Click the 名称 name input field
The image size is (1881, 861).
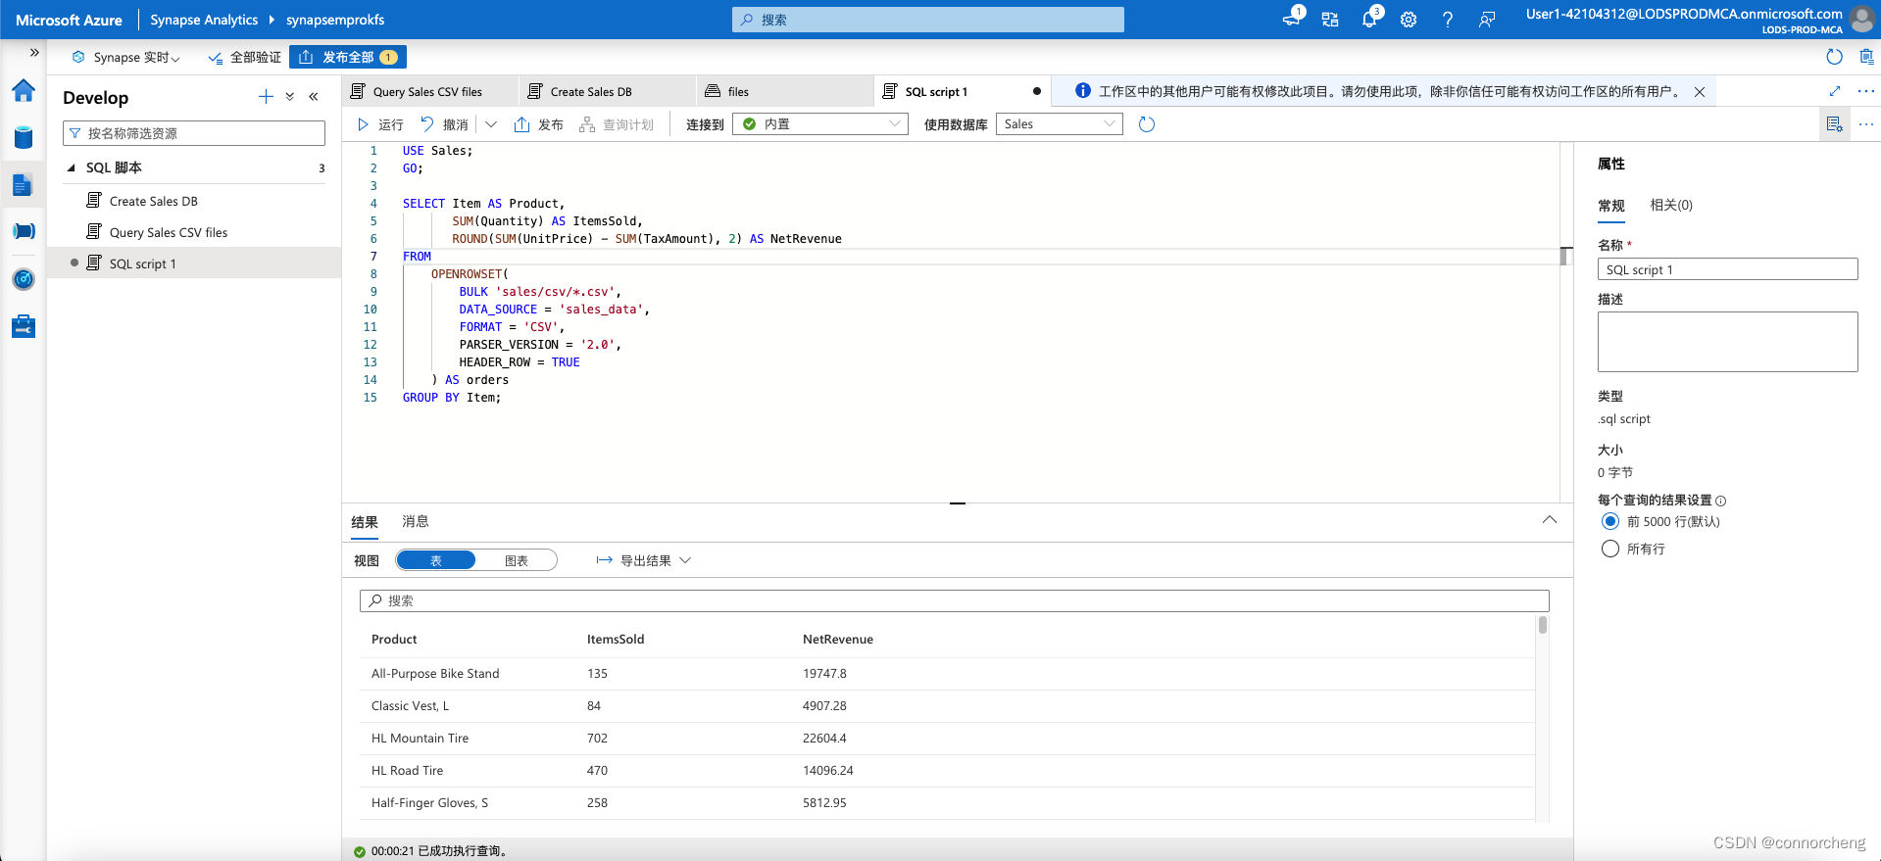click(x=1727, y=269)
